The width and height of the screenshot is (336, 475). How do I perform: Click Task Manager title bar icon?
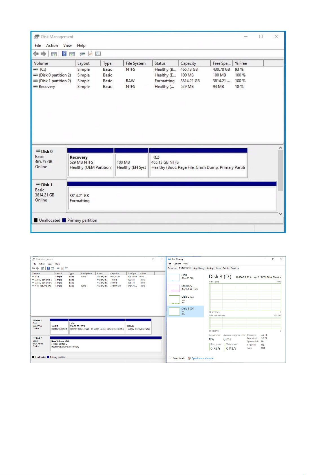point(169,259)
